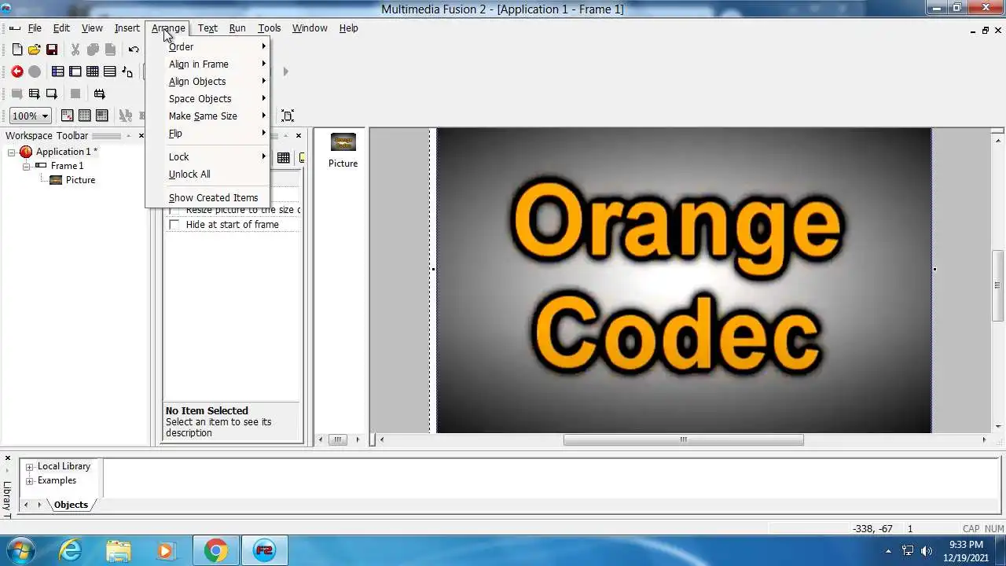Viewport: 1006px width, 566px height.
Task: Open the Event List Editor icon
Action: pos(110,72)
